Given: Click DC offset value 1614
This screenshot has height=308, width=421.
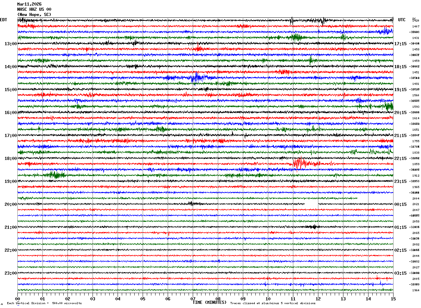Looking at the screenshot, I should pyautogui.click(x=416, y=118).
